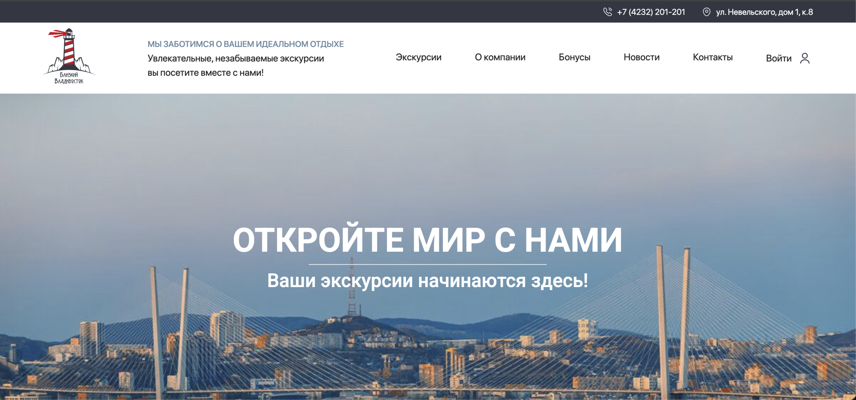856x400 pixels.
Task: Click the location pin icon
Action: (706, 12)
